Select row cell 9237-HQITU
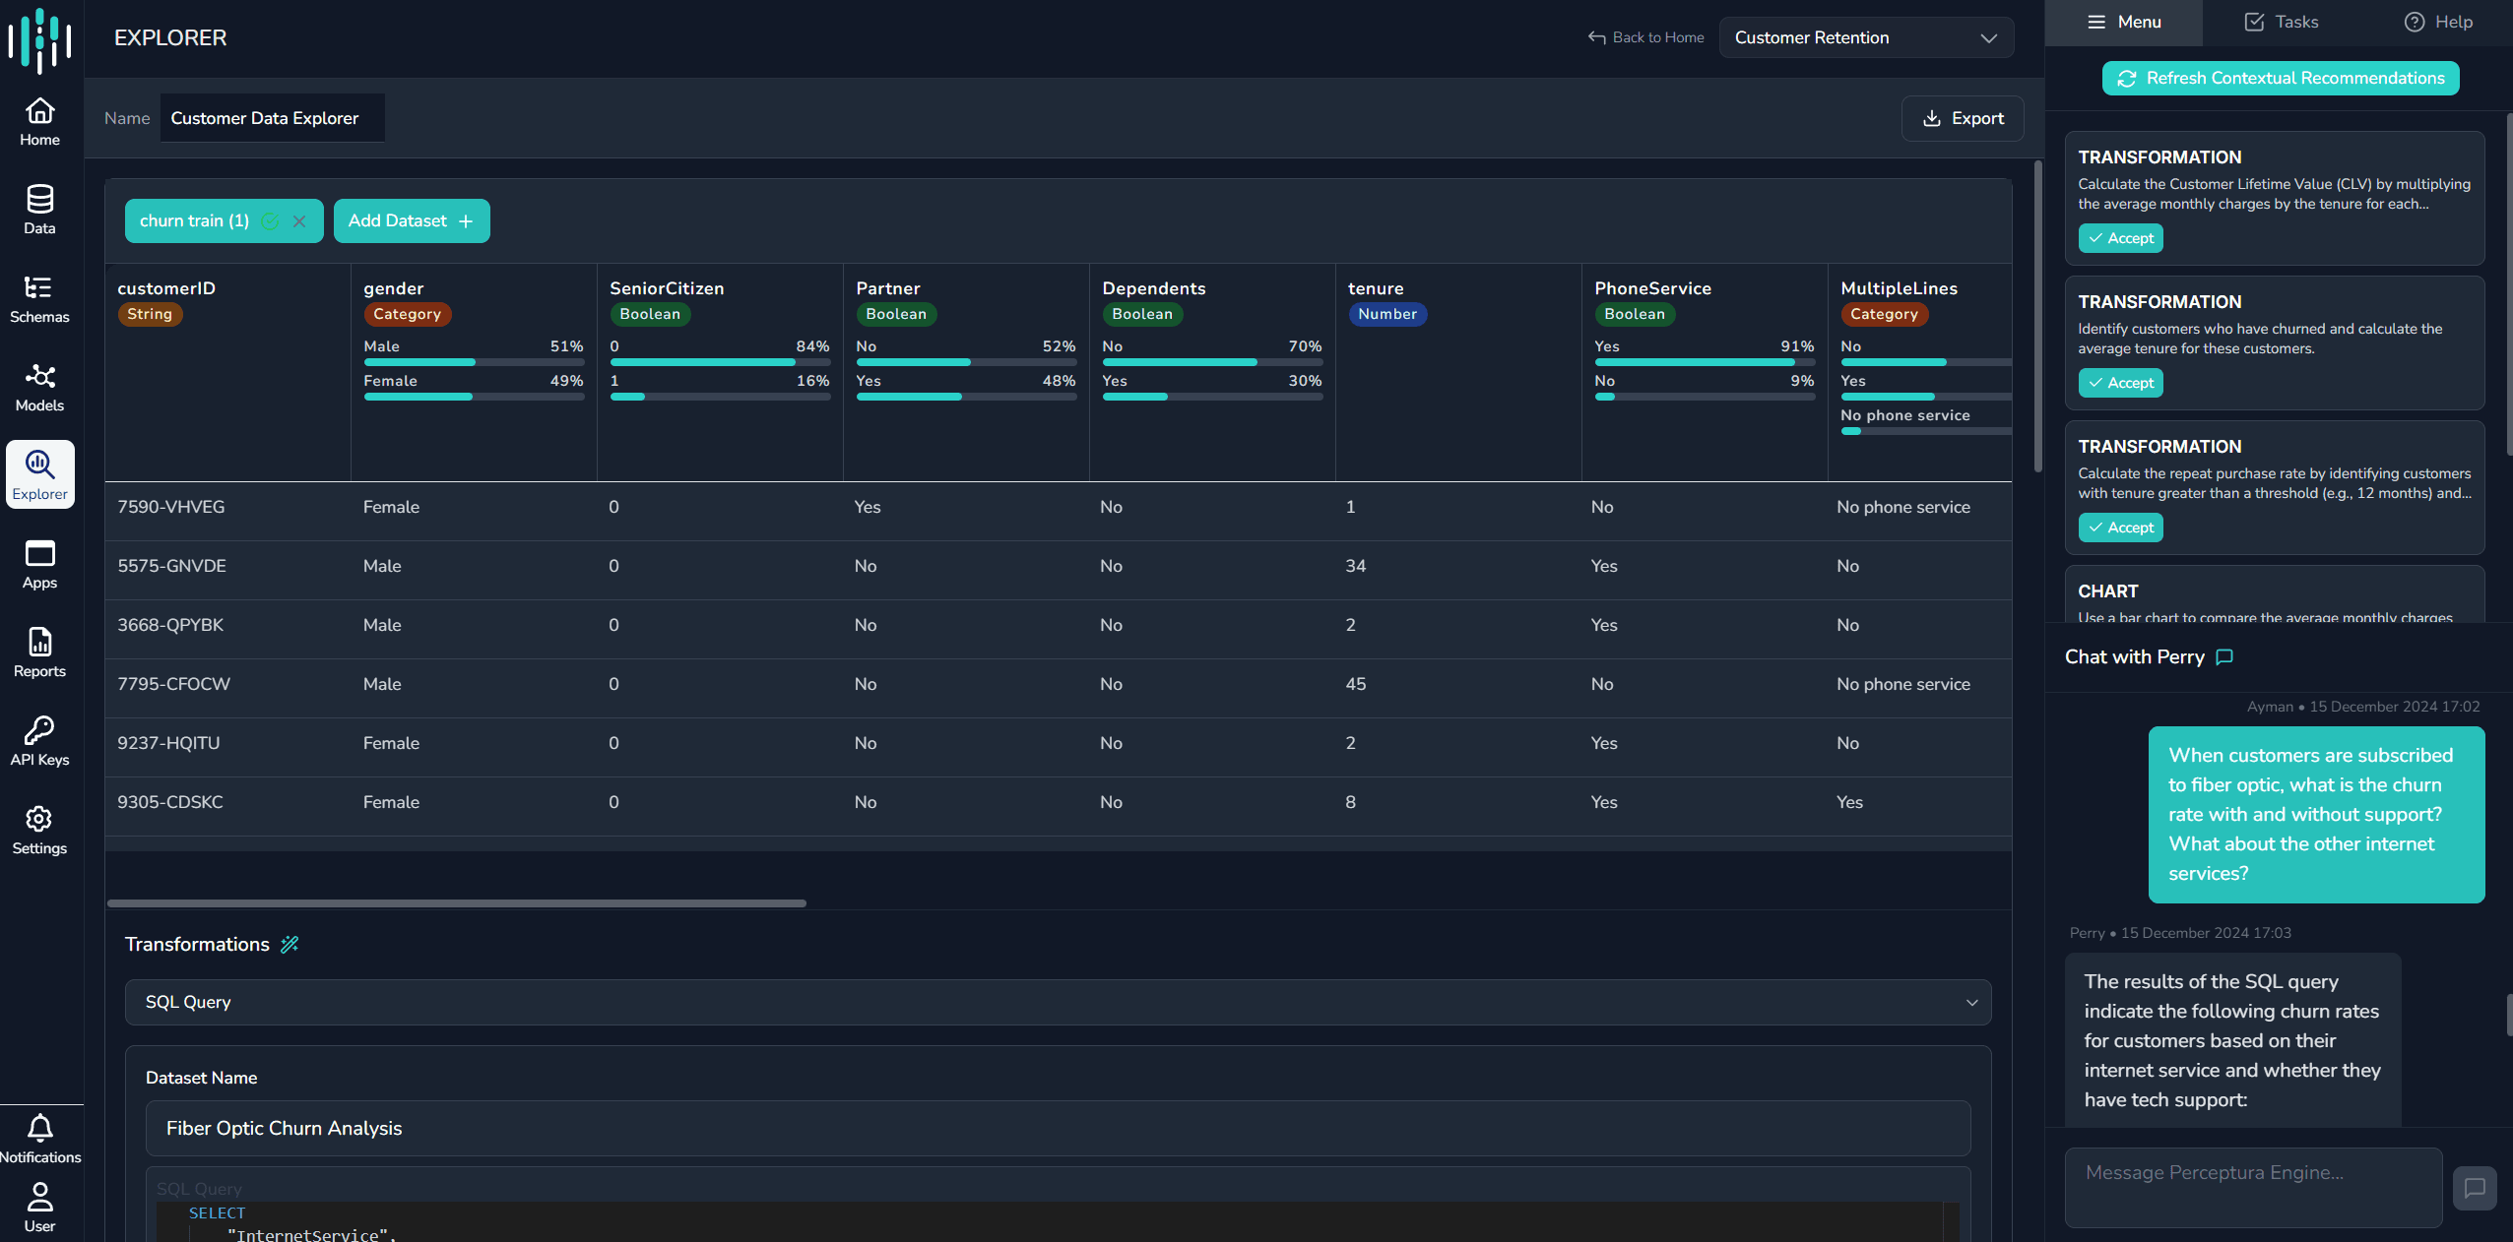The height and width of the screenshot is (1242, 2513). click(168, 743)
